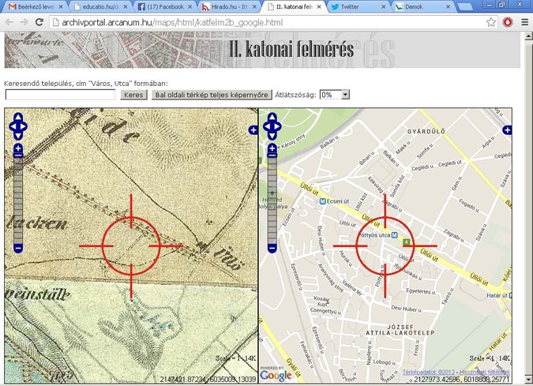Go forward in browser history
Screen dimensions: 533x386
(24, 22)
